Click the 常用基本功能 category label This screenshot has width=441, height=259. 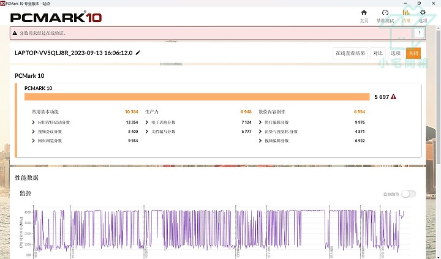point(45,112)
